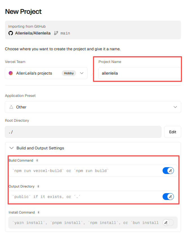Click the Install Command info icon
The width and height of the screenshot is (184, 233).
tap(39, 212)
